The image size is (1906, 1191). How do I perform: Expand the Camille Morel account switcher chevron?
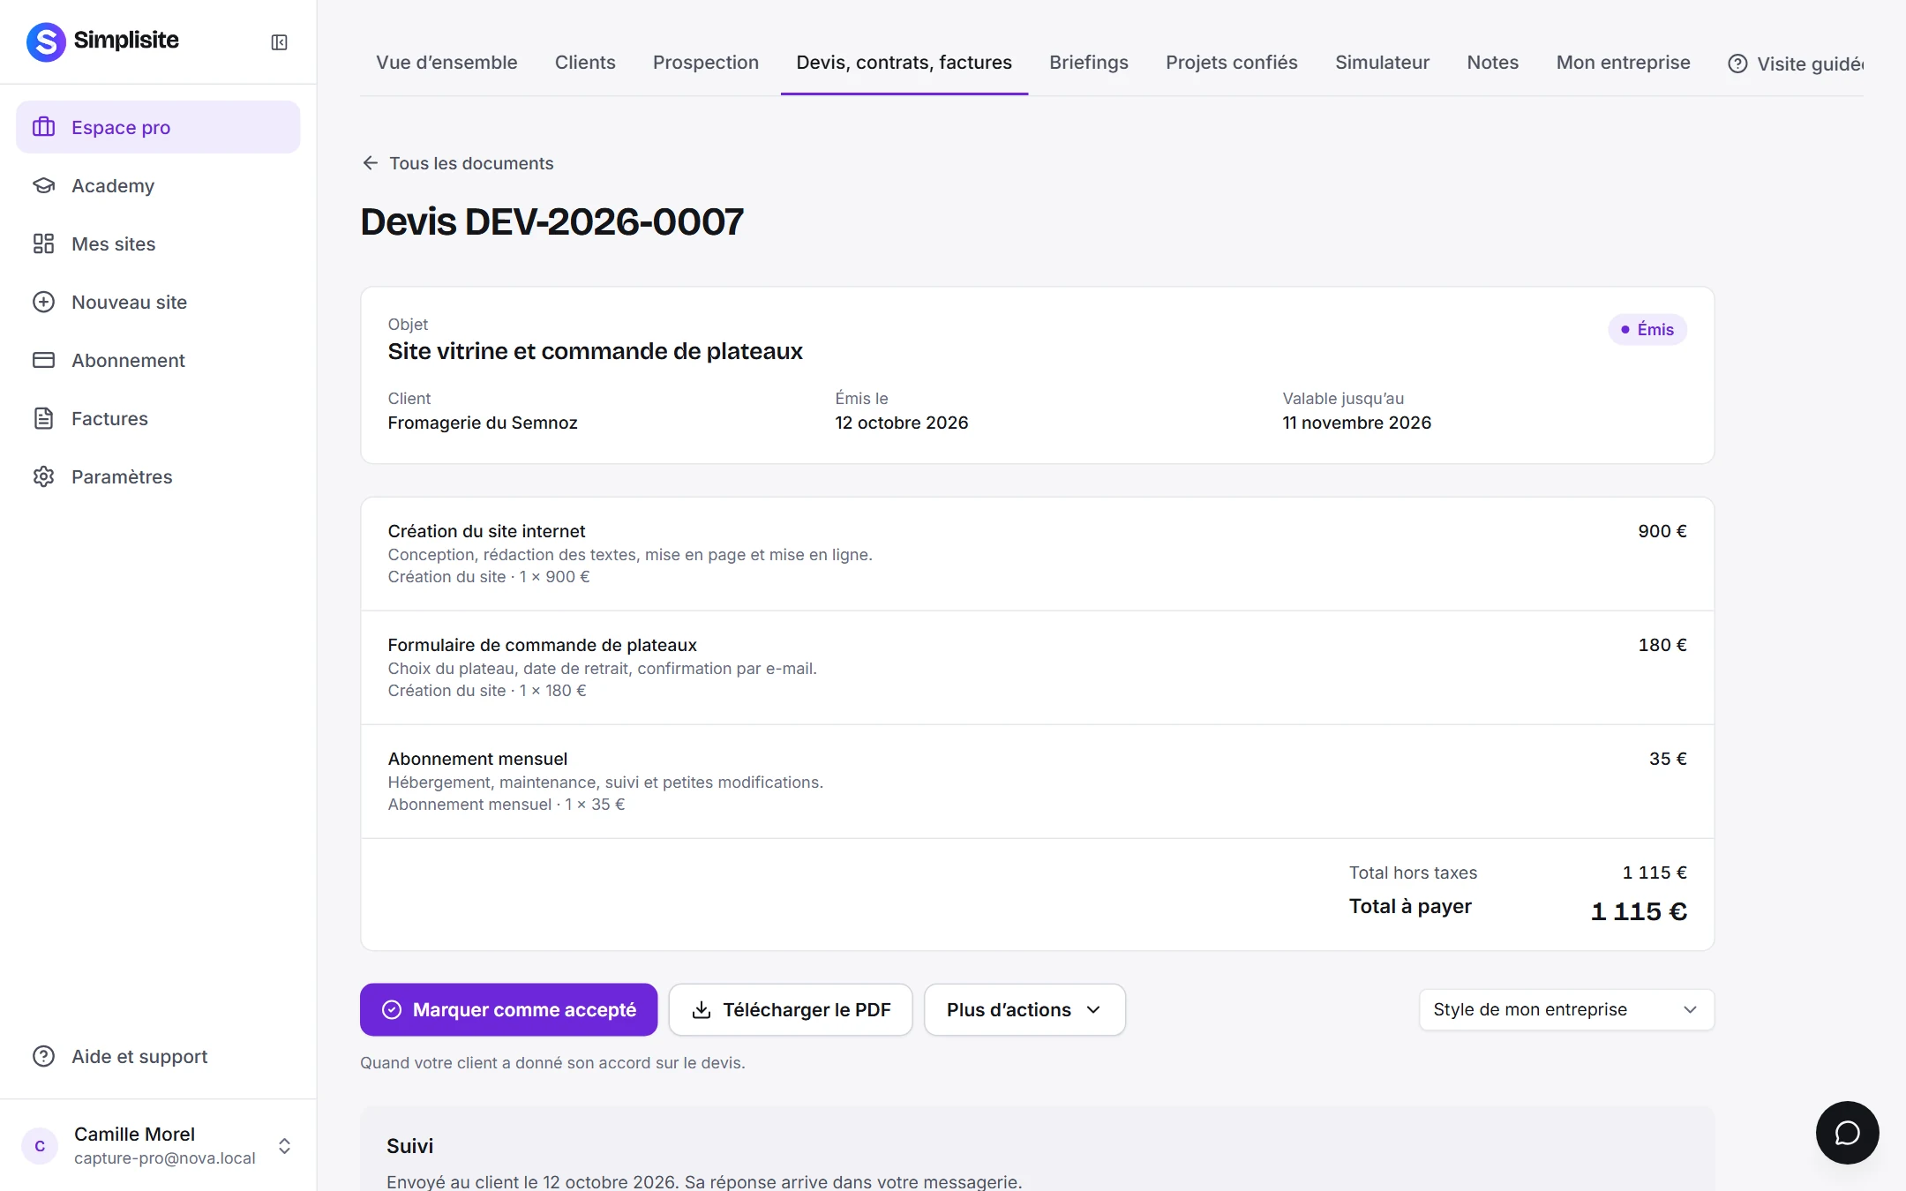click(284, 1146)
